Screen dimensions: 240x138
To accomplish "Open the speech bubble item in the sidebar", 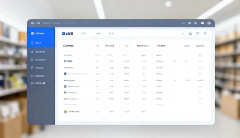I will [38, 83].
